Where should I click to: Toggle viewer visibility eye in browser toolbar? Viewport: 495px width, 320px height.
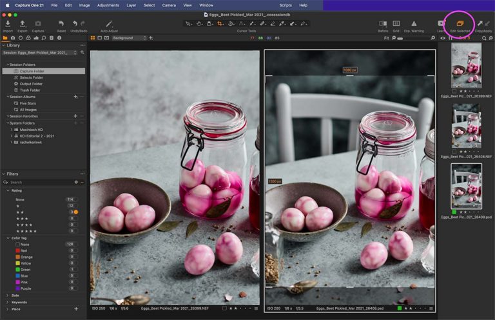pyautogui.click(x=443, y=38)
